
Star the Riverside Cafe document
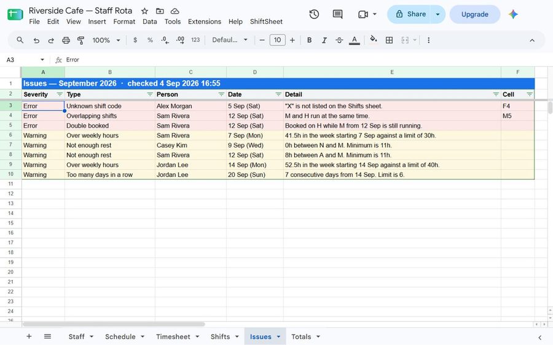tap(144, 11)
